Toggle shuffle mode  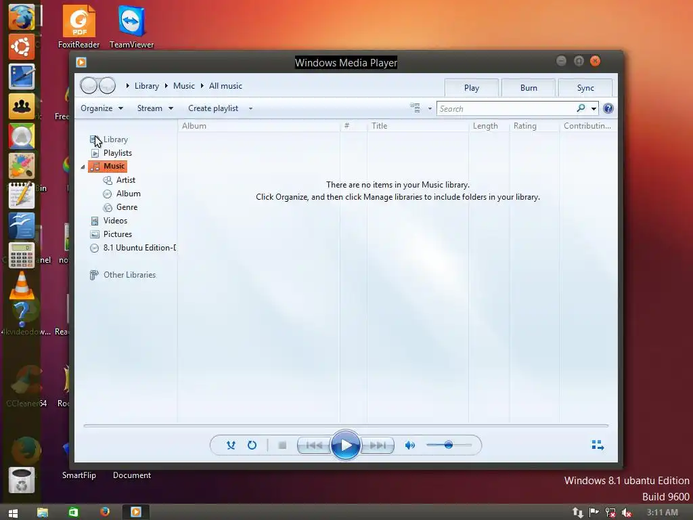pyautogui.click(x=231, y=446)
